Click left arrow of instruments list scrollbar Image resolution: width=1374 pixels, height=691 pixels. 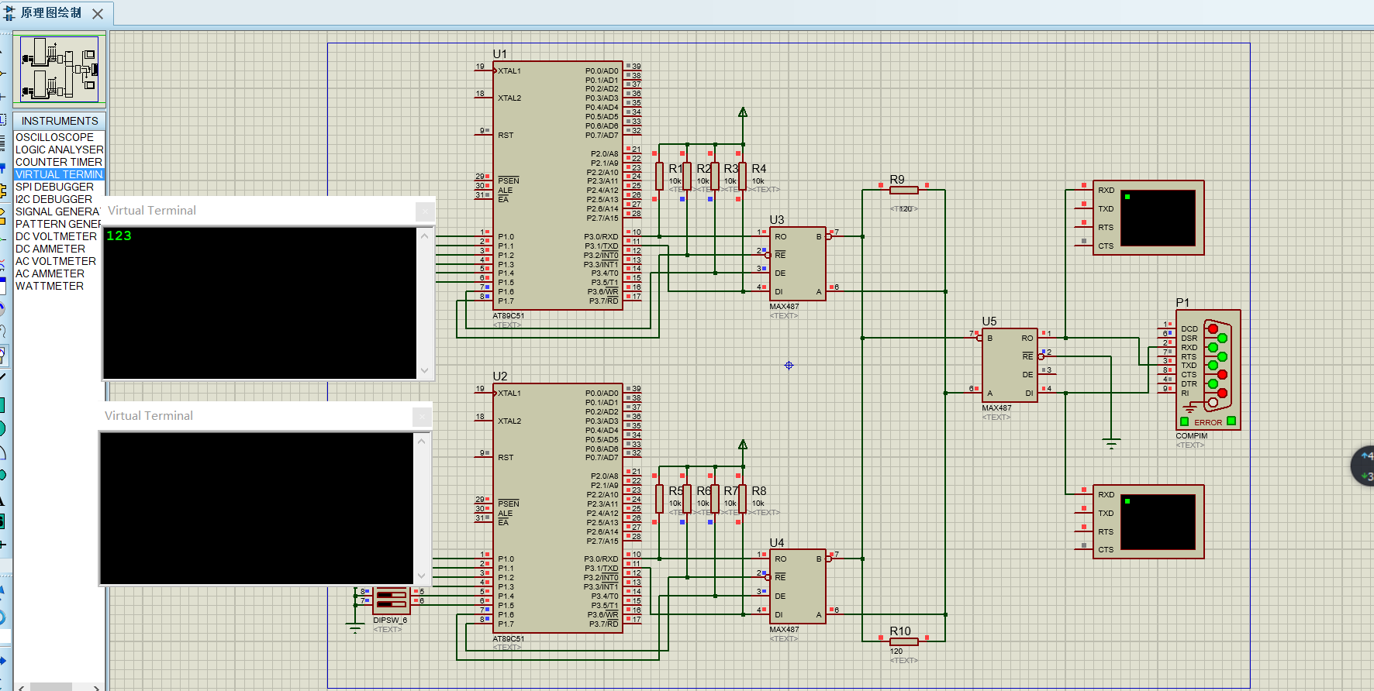pyautogui.click(x=22, y=687)
